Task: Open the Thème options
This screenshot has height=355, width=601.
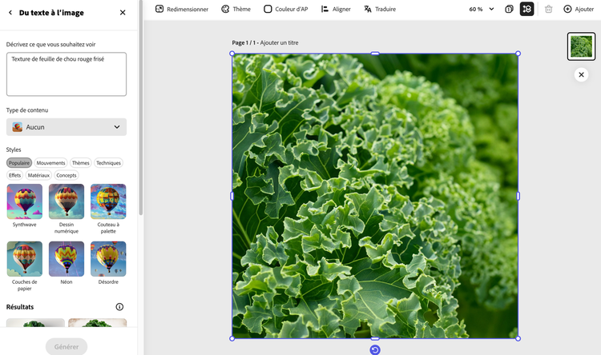Action: click(x=236, y=9)
